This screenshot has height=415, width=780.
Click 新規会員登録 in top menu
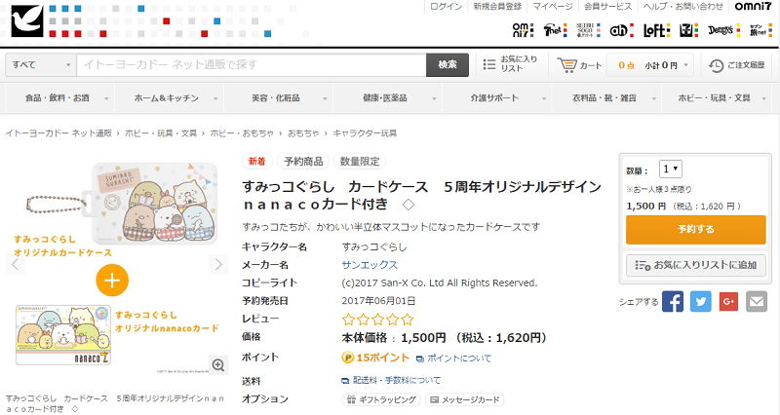click(x=497, y=7)
